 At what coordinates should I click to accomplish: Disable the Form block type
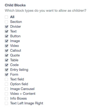6,75
